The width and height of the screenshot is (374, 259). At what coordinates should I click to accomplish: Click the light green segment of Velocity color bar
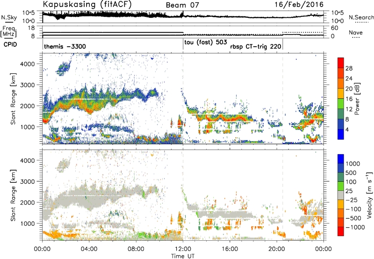(341, 186)
